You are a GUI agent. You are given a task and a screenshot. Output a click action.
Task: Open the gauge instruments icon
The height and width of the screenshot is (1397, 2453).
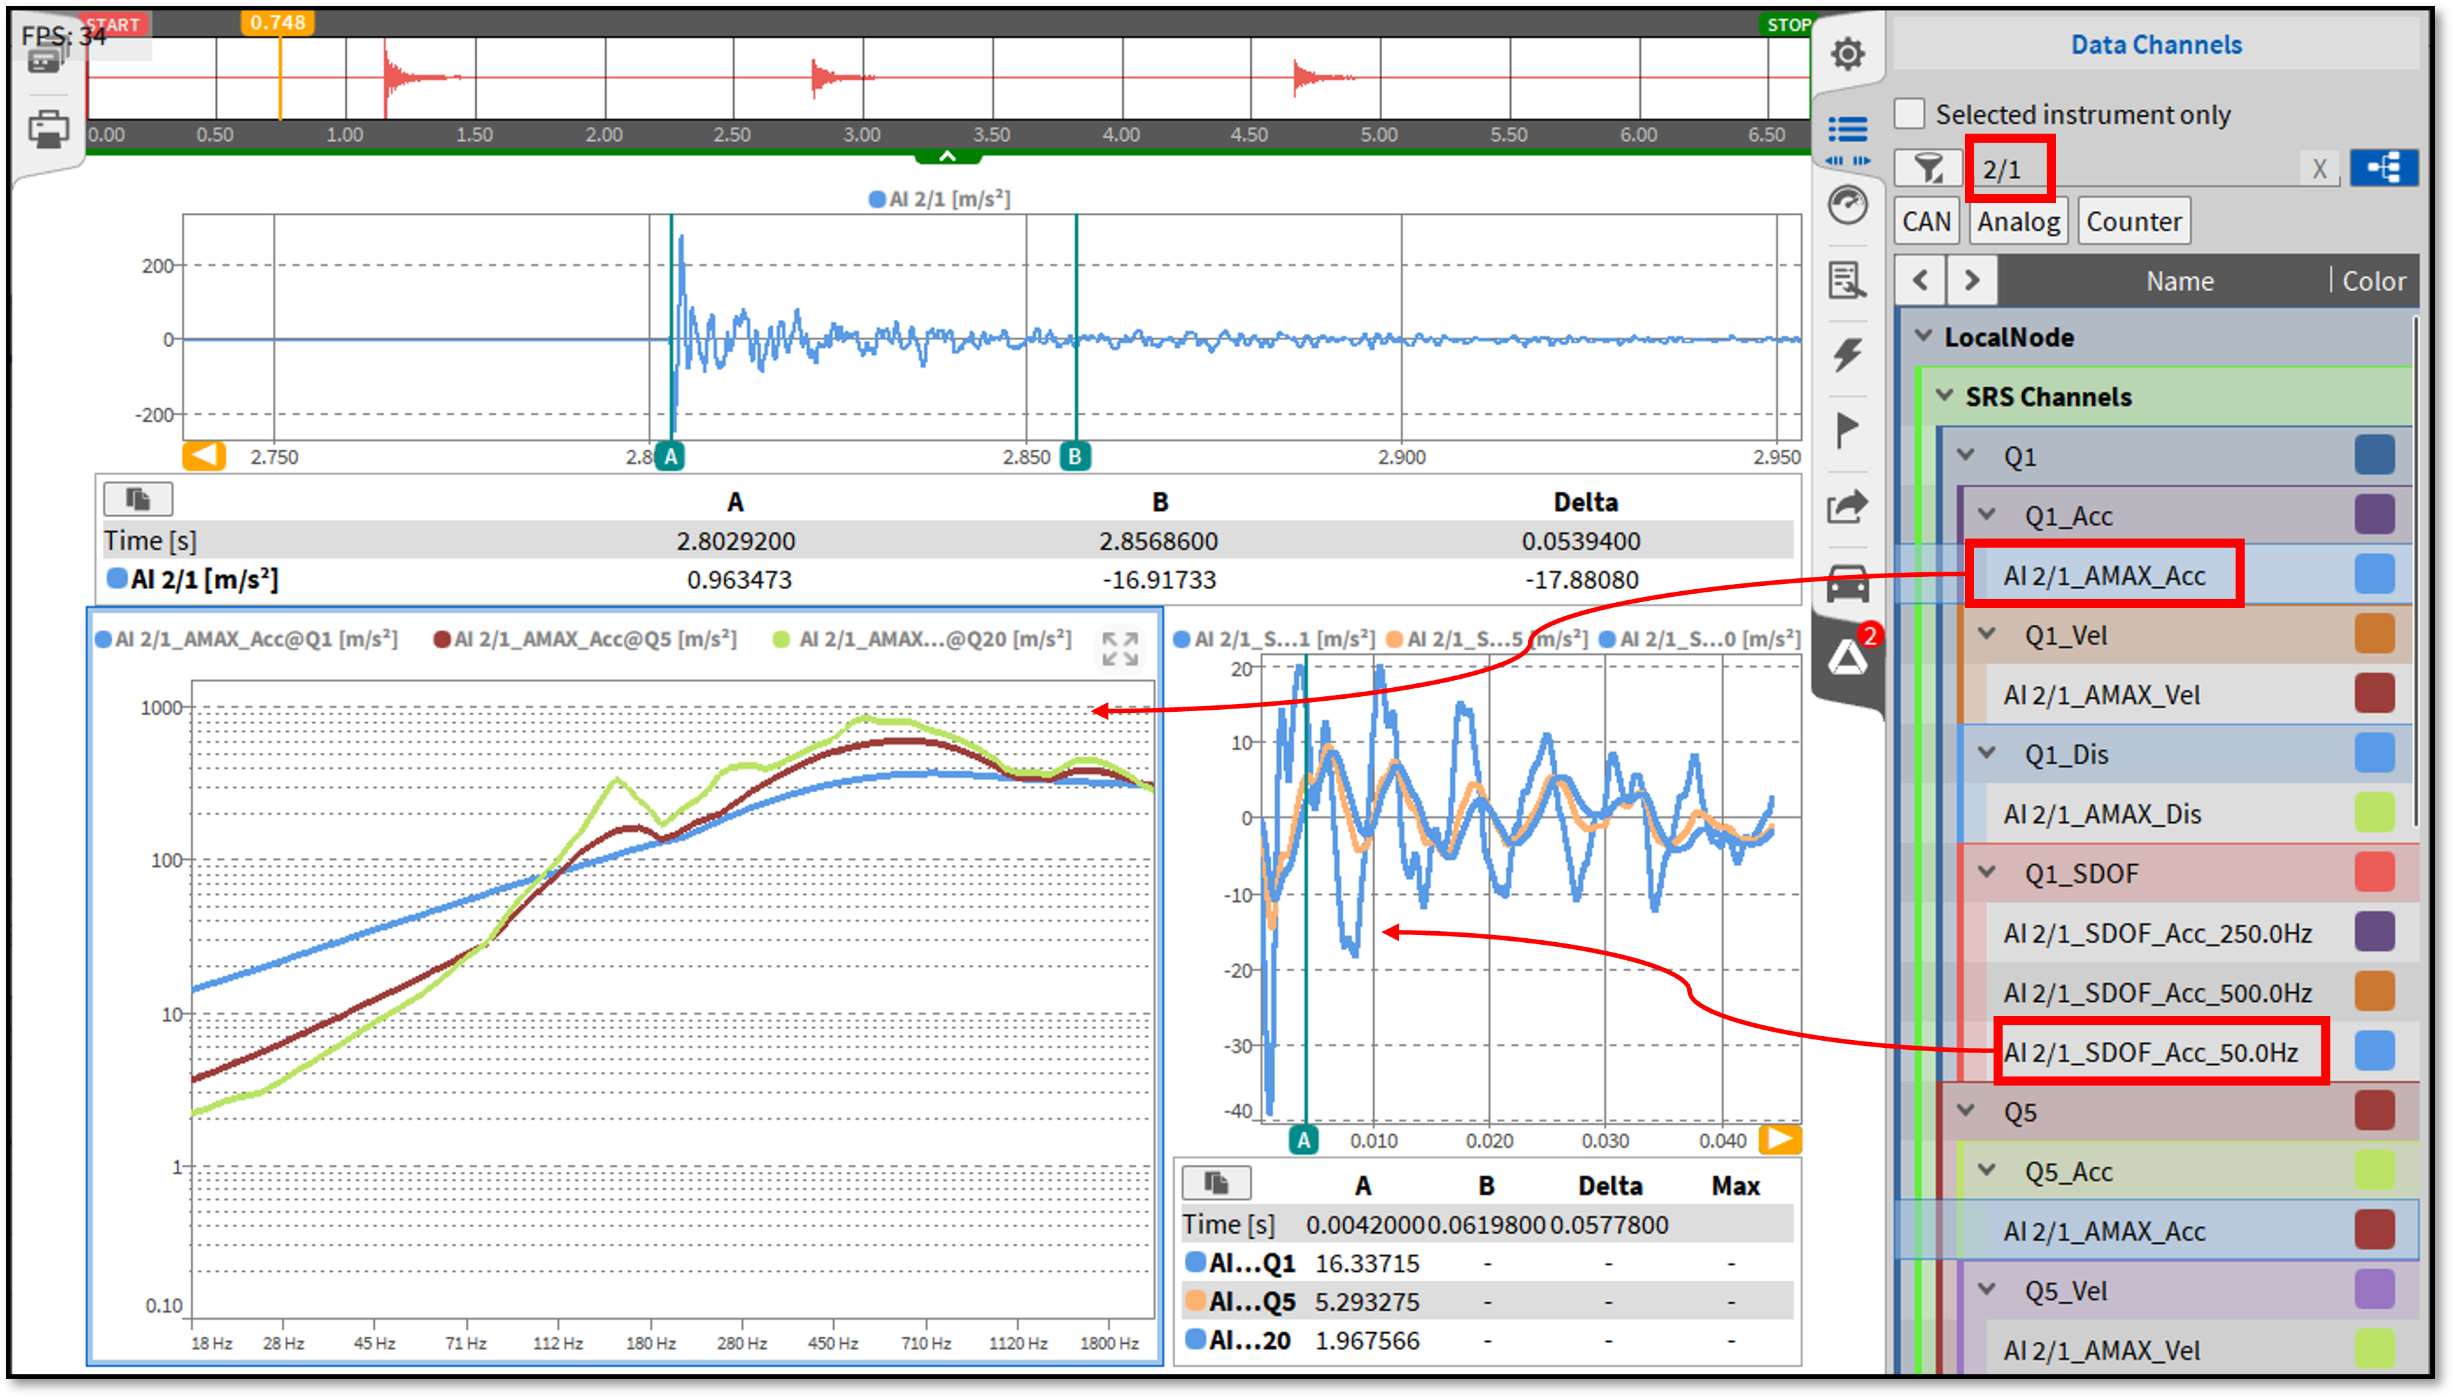pyautogui.click(x=1847, y=205)
